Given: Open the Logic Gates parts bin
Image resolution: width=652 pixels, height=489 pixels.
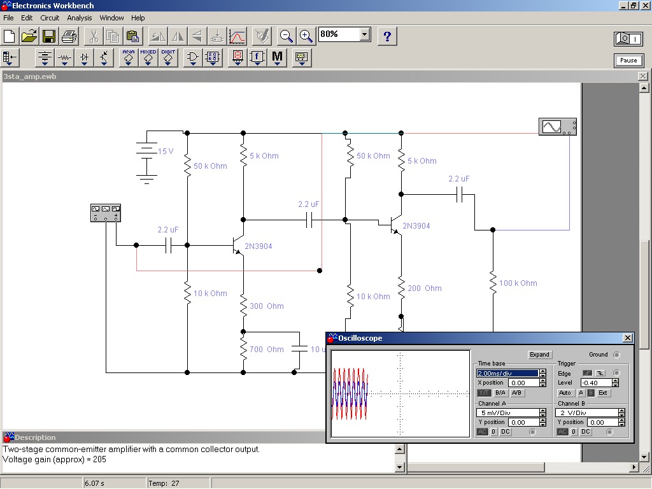Looking at the screenshot, I should tap(192, 58).
